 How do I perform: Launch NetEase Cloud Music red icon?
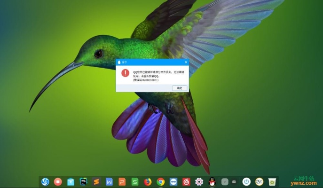click(186, 181)
